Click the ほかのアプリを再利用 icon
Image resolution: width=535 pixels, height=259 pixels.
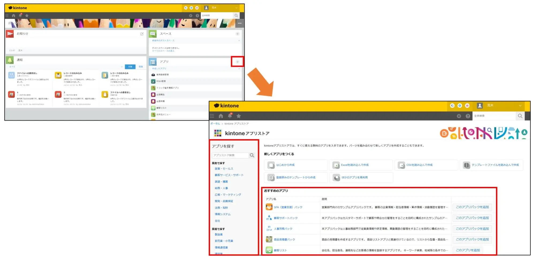[x=336, y=177]
